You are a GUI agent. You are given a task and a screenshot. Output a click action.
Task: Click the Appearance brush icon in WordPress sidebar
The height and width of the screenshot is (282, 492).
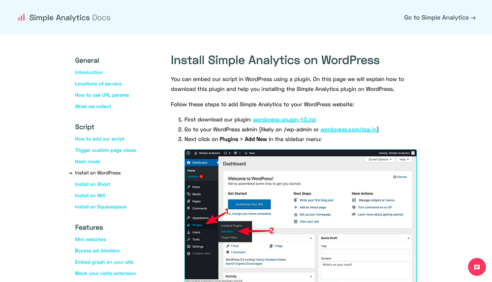click(188, 218)
